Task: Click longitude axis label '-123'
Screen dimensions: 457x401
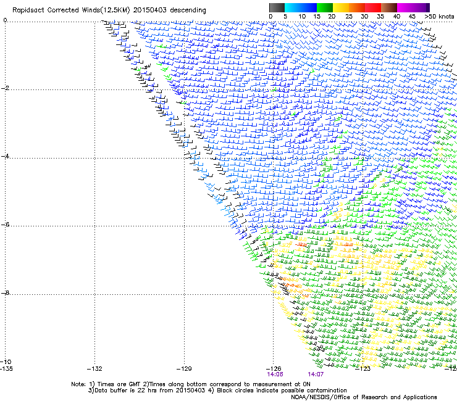Action: [363, 369]
